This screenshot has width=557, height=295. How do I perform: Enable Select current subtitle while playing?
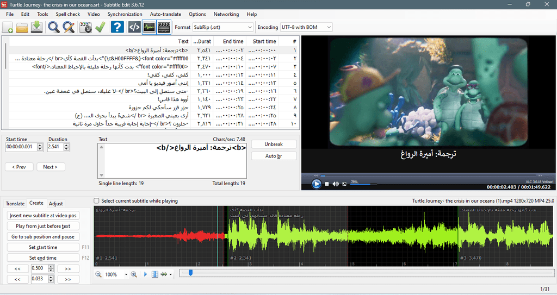click(x=96, y=200)
